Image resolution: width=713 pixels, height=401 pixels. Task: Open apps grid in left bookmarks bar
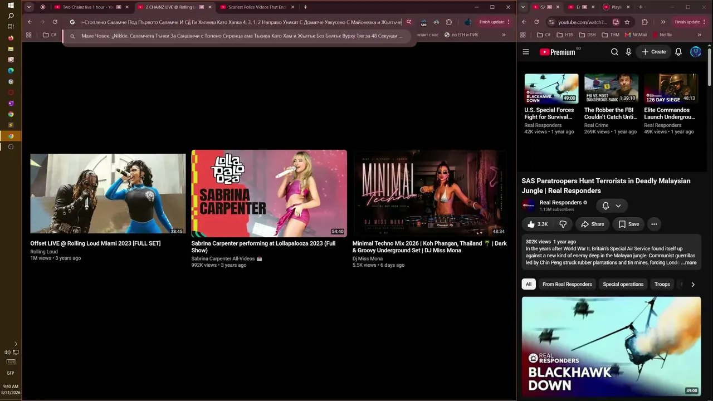[28, 35]
